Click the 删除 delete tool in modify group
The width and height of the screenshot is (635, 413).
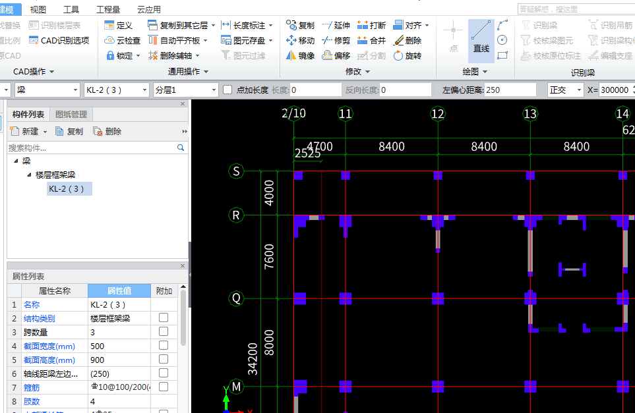tap(408, 40)
